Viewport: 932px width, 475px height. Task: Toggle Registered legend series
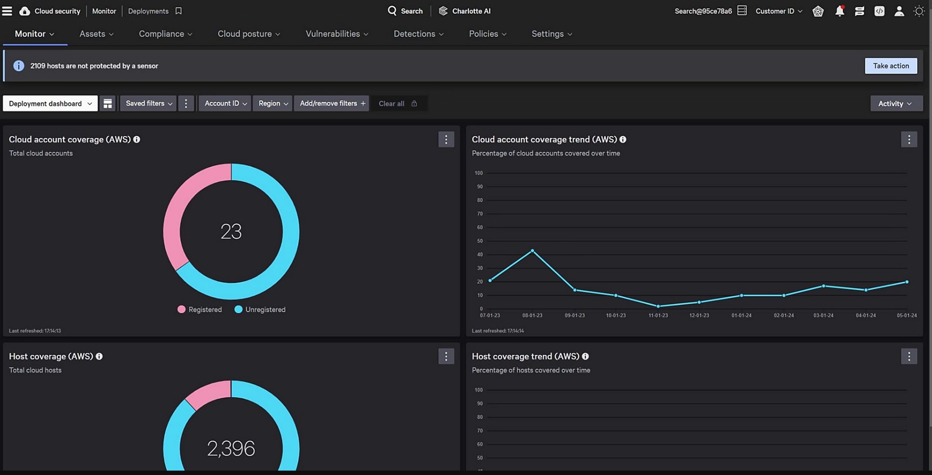click(x=200, y=309)
